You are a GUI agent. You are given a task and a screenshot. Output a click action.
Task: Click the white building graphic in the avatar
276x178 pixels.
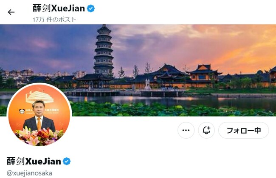pyautogui.click(x=39, y=97)
